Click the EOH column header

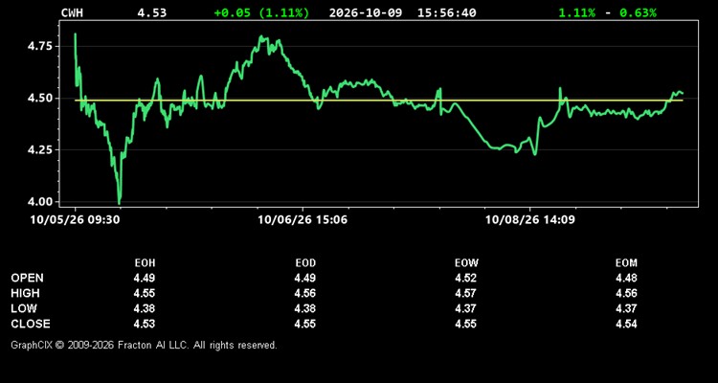pyautogui.click(x=145, y=263)
